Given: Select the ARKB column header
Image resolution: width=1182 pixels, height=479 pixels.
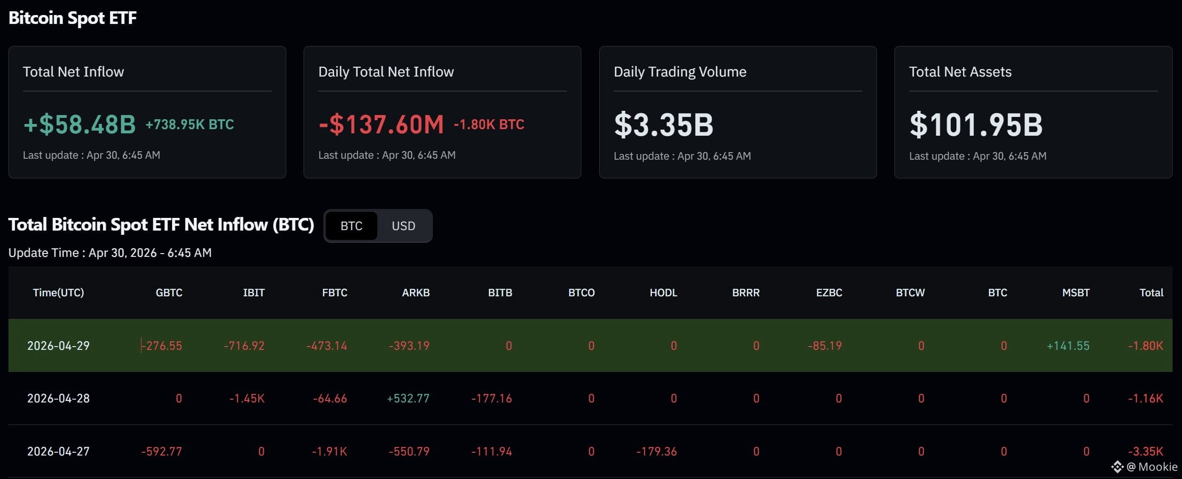Looking at the screenshot, I should coord(416,293).
